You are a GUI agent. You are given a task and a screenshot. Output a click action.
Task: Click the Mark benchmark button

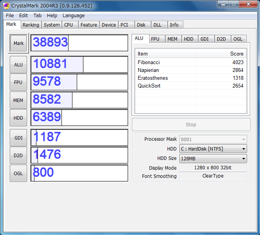(18, 43)
